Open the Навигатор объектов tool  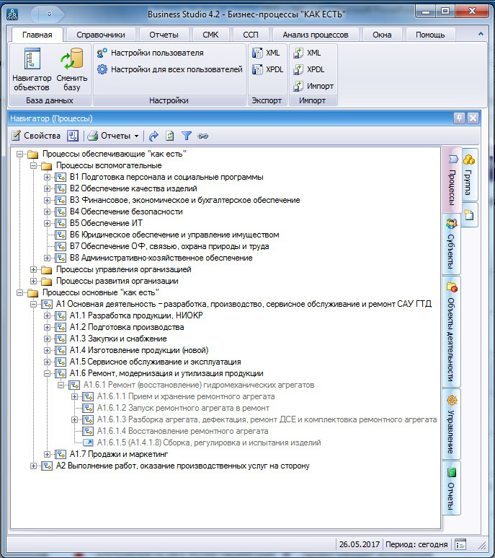tap(32, 70)
